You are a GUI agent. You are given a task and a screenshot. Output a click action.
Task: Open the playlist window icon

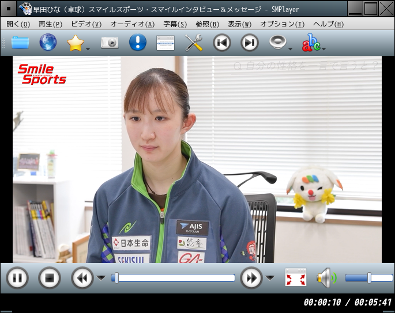pyautogui.click(x=165, y=43)
